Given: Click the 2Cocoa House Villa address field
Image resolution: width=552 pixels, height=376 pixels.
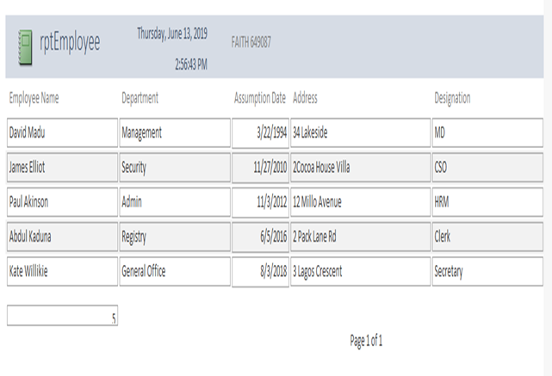Looking at the screenshot, I should coord(361,167).
